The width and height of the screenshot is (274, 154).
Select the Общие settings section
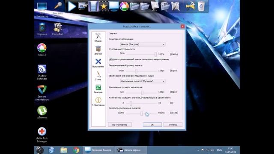pyautogui.click(x=98, y=37)
